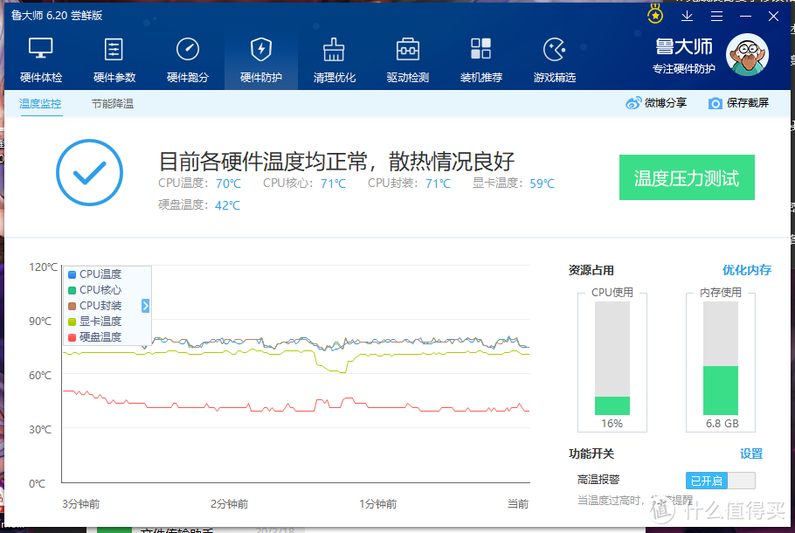The width and height of the screenshot is (795, 533).
Task: Open 硬件跑分 benchmark section
Action: [x=188, y=60]
